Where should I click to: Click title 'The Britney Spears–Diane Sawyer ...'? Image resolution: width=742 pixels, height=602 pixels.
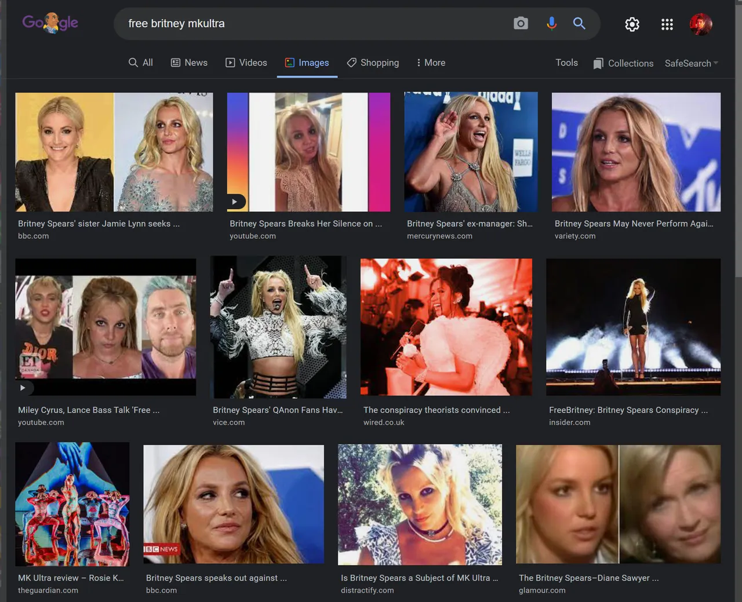point(588,578)
